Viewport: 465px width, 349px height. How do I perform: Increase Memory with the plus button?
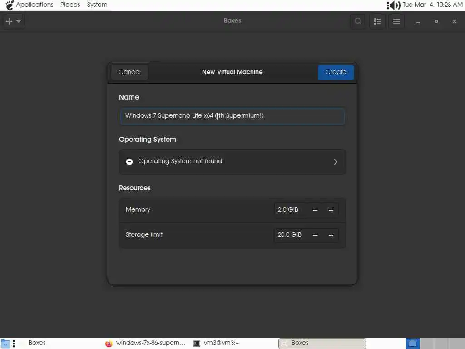pyautogui.click(x=331, y=210)
